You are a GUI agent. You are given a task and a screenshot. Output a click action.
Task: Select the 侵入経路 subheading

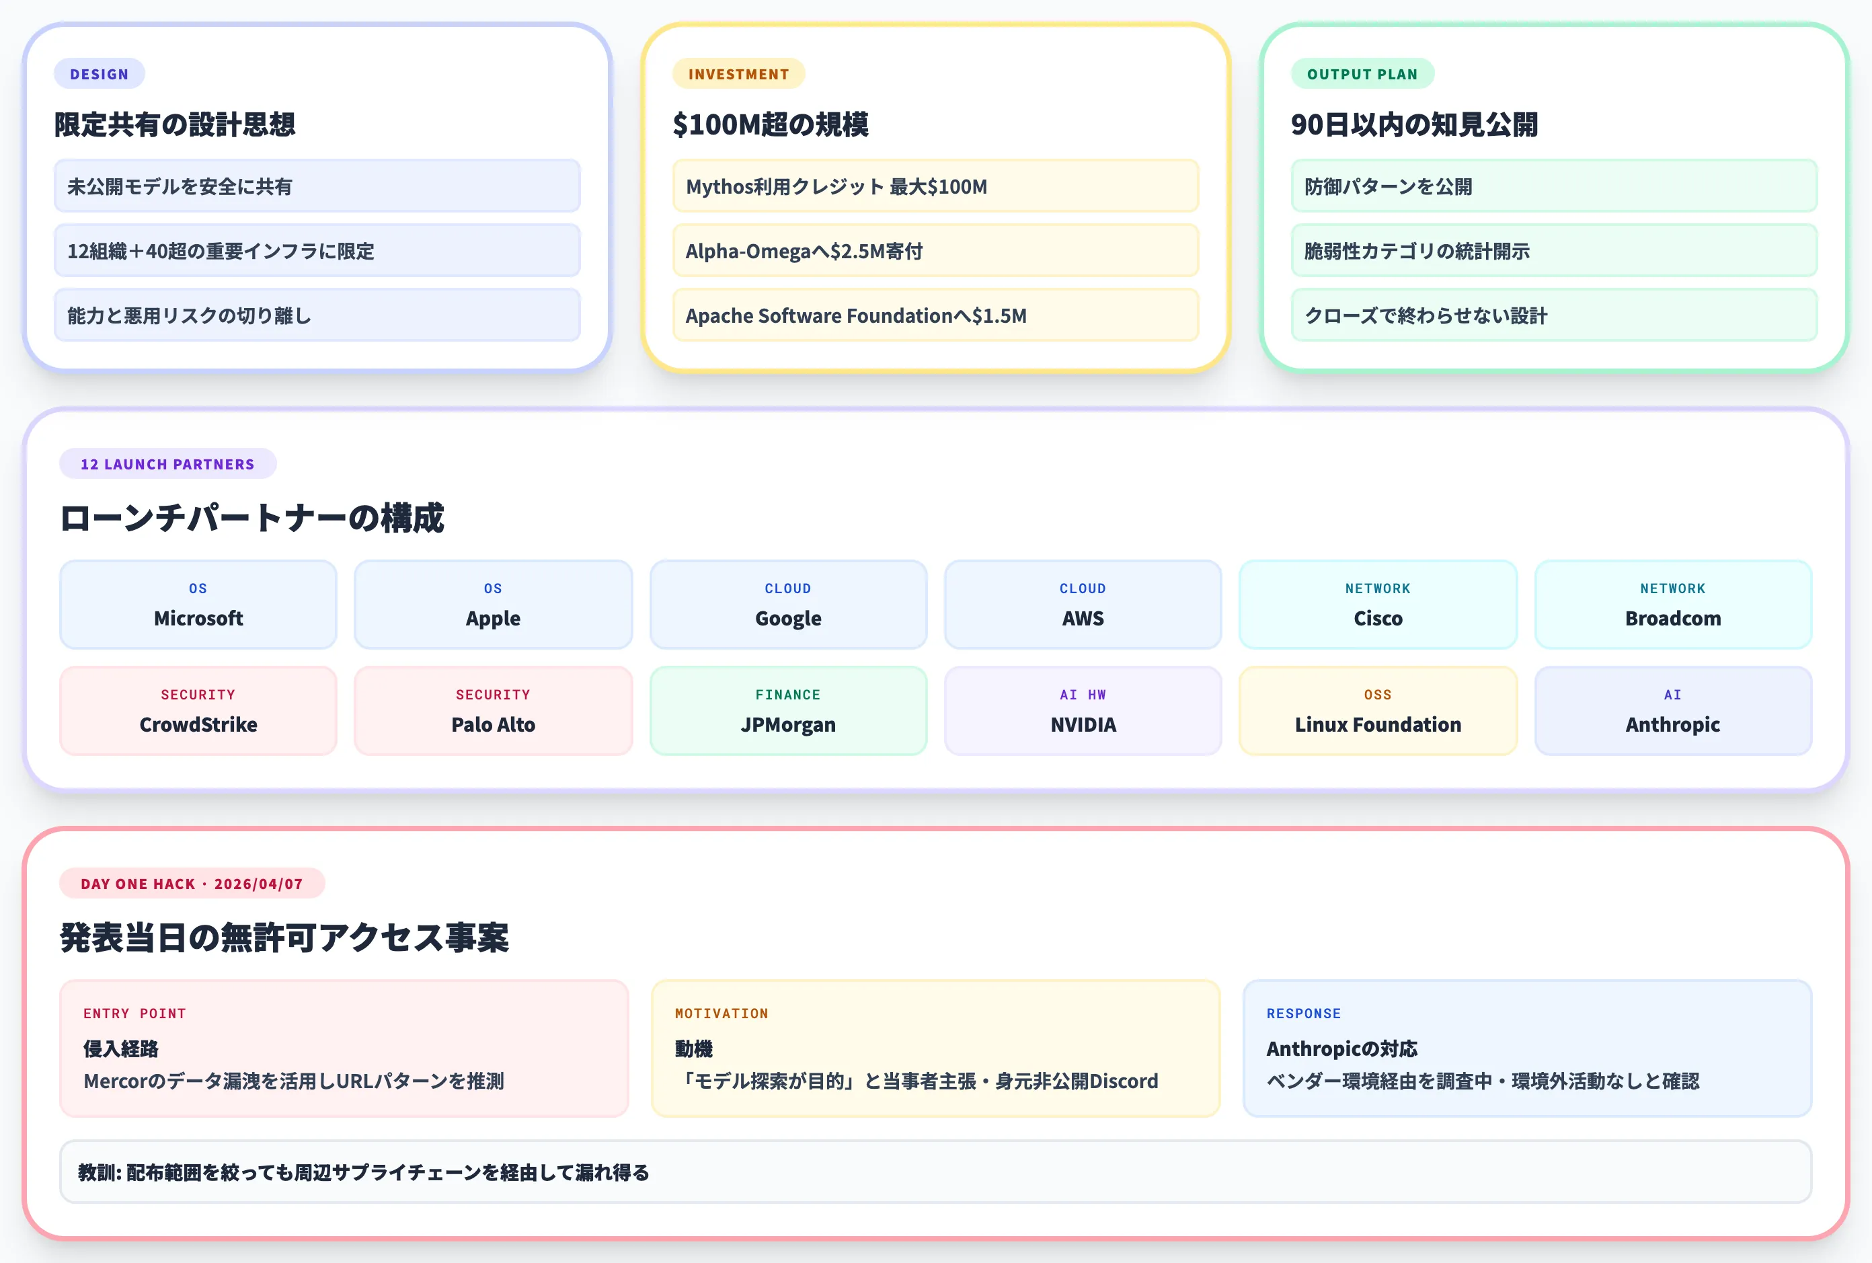click(121, 1048)
